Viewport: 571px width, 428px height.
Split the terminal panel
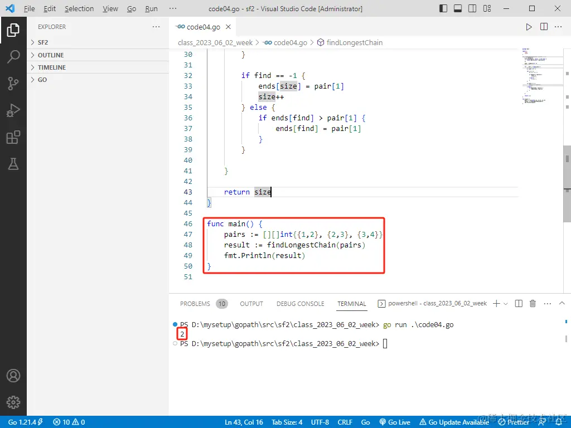(519, 304)
